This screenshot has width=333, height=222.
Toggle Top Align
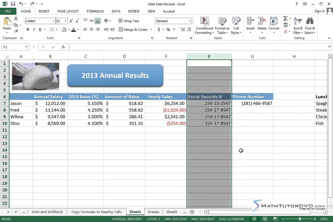[85, 21]
